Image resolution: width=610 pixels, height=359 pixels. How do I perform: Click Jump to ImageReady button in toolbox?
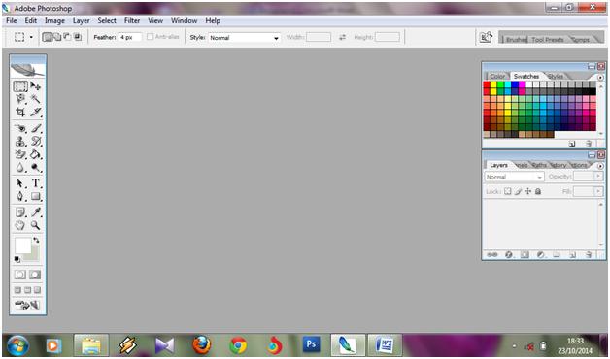(x=27, y=306)
